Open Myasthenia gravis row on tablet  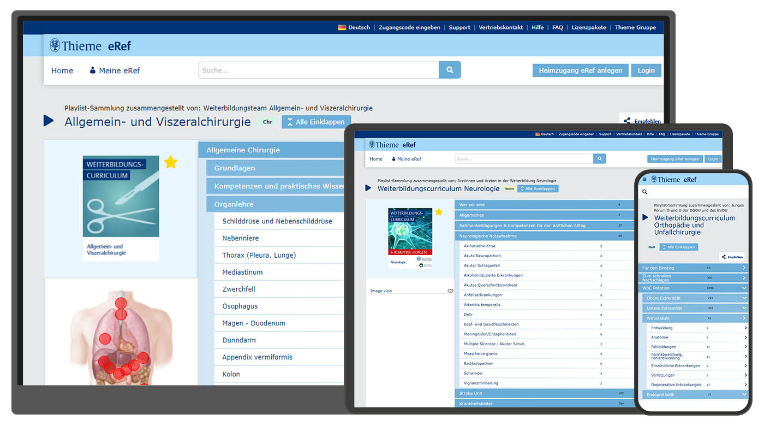[x=546, y=353]
